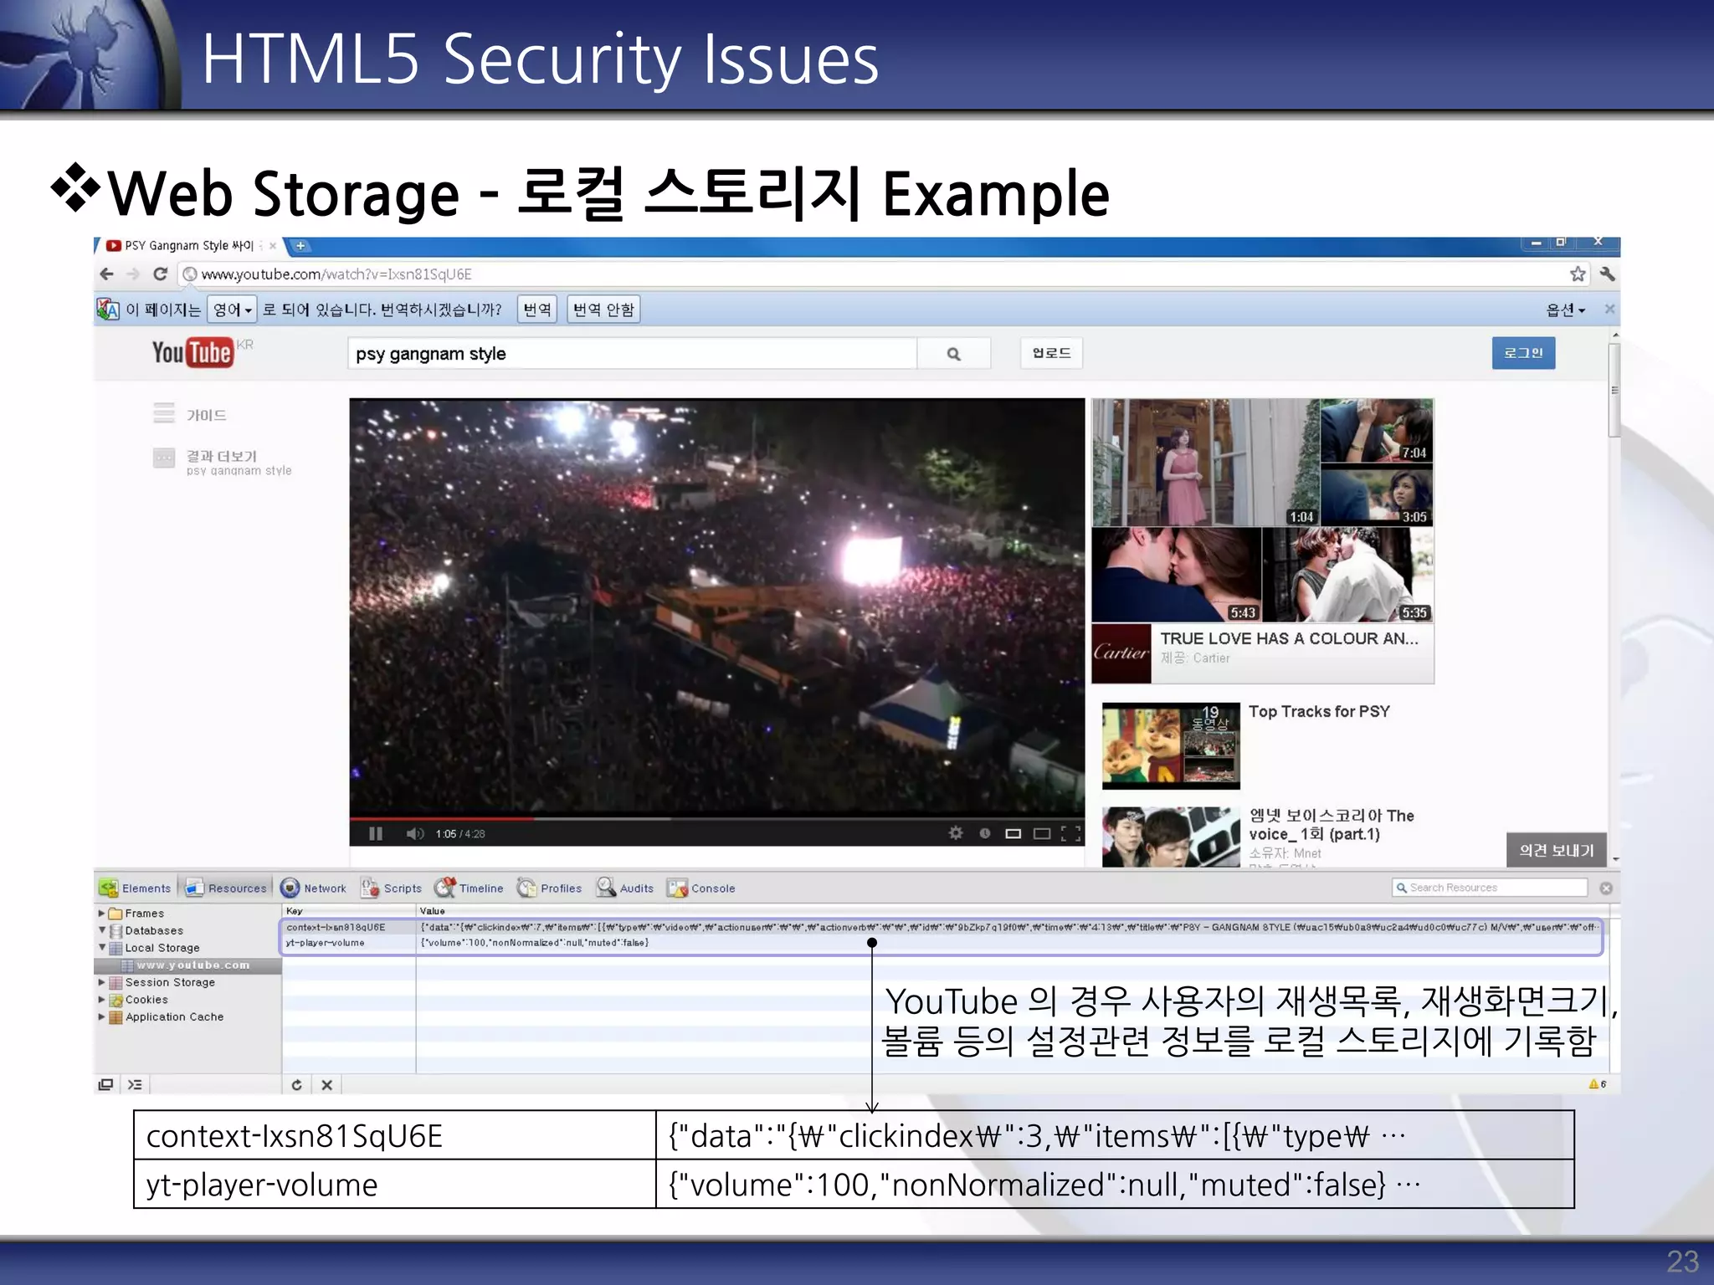This screenshot has width=1714, height=1285.
Task: Bookmark page with the star icon
Action: click(1578, 274)
